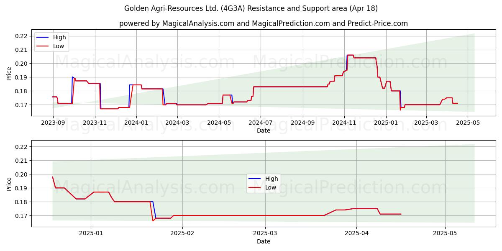502x251 pixels.
Task: Click the top chart '0.19' price tick
Action: [x=21, y=77]
